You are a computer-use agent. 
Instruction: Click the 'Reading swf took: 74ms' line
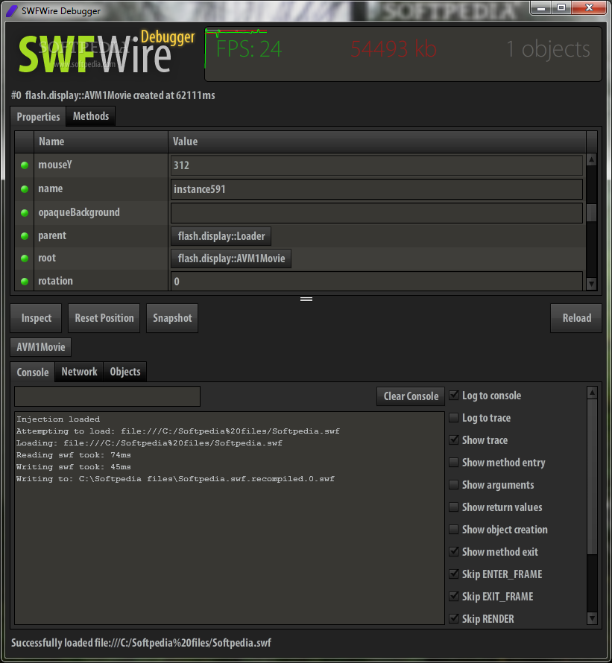tap(74, 455)
